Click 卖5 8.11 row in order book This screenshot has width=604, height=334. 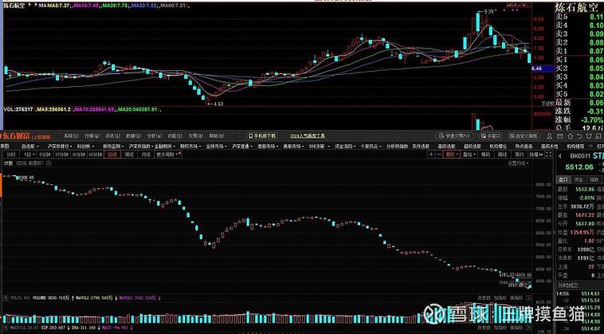tap(579, 17)
